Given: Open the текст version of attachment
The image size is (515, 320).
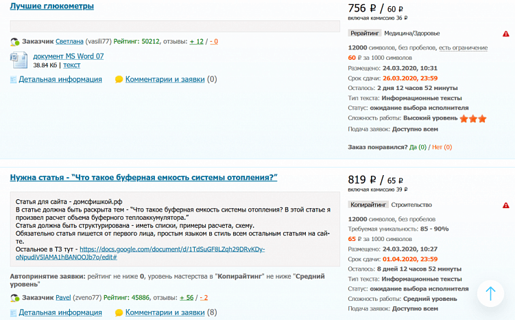Looking at the screenshot, I should (x=71, y=65).
